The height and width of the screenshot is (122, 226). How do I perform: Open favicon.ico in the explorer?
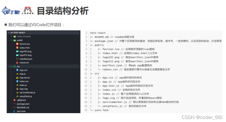(25, 44)
